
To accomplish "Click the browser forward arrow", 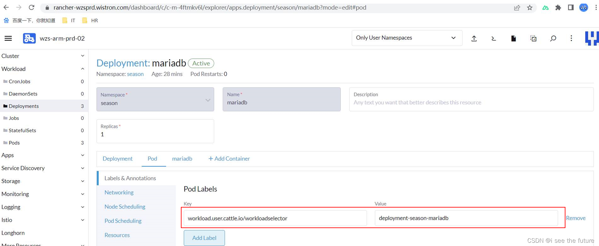I will tap(19, 7).
